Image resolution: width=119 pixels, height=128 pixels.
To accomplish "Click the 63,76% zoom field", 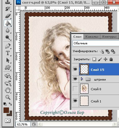I will tap(23, 124).
